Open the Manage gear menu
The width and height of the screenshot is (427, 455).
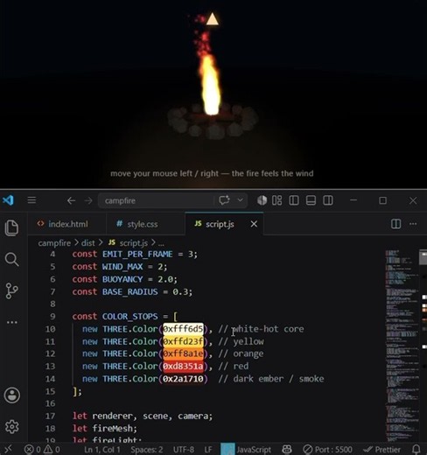12,427
